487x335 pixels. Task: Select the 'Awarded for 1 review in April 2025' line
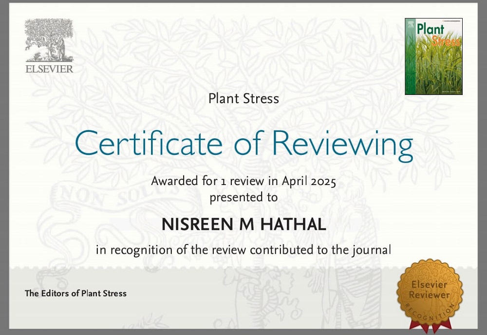point(243,181)
